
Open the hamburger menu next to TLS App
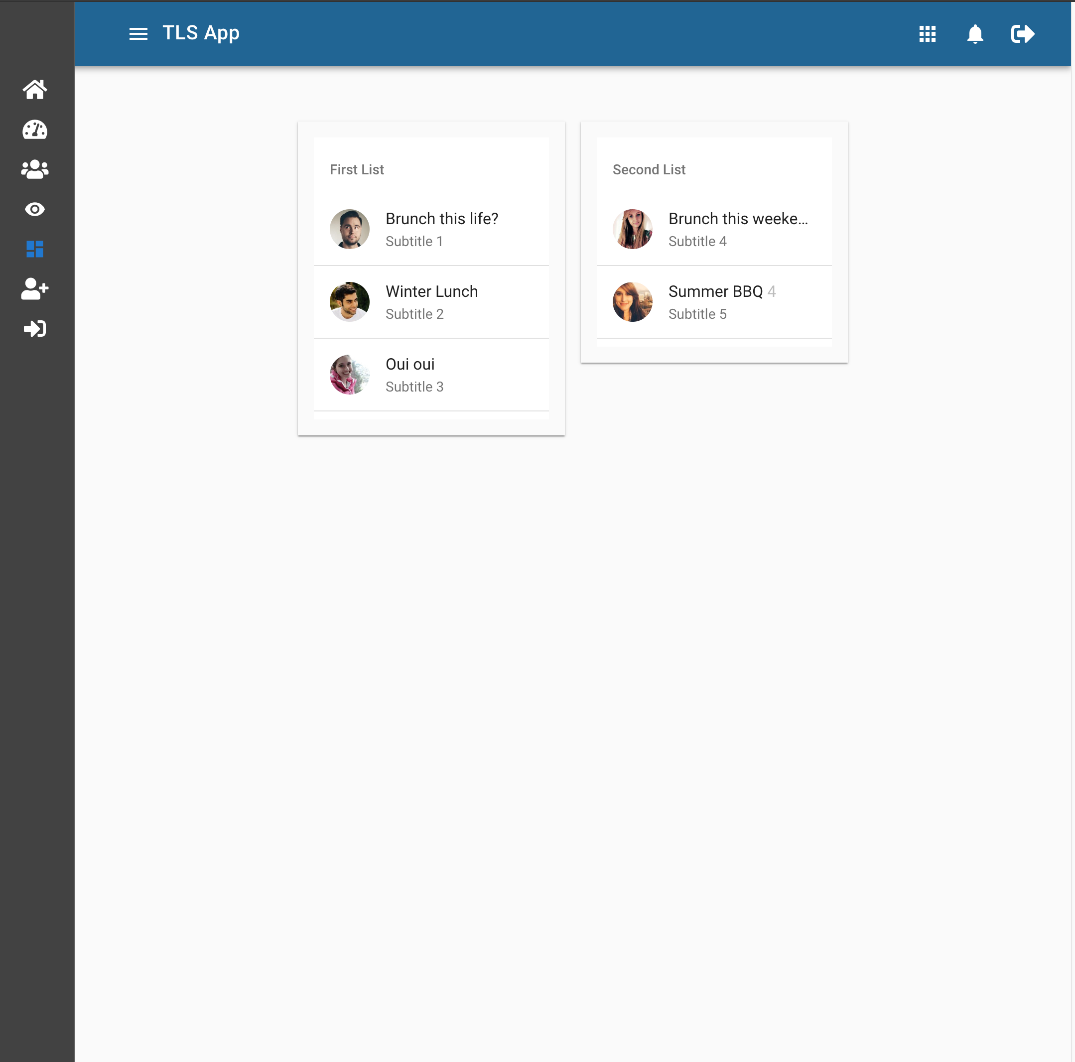point(138,34)
